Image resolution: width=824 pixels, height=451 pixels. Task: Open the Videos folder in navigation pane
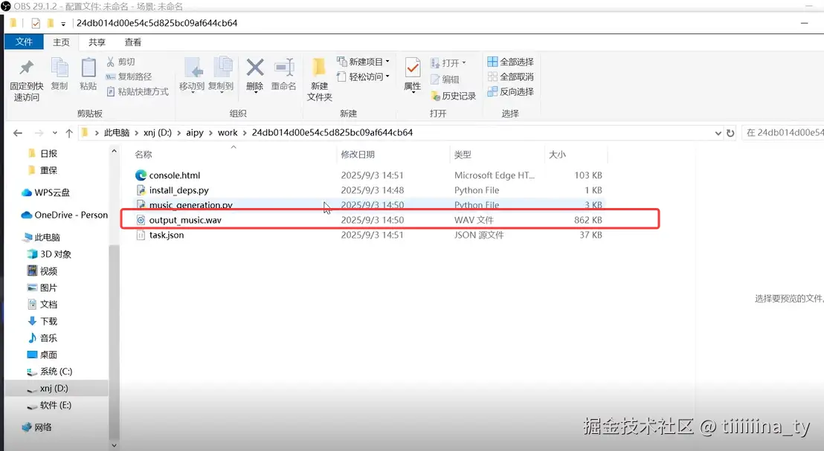tap(42, 271)
